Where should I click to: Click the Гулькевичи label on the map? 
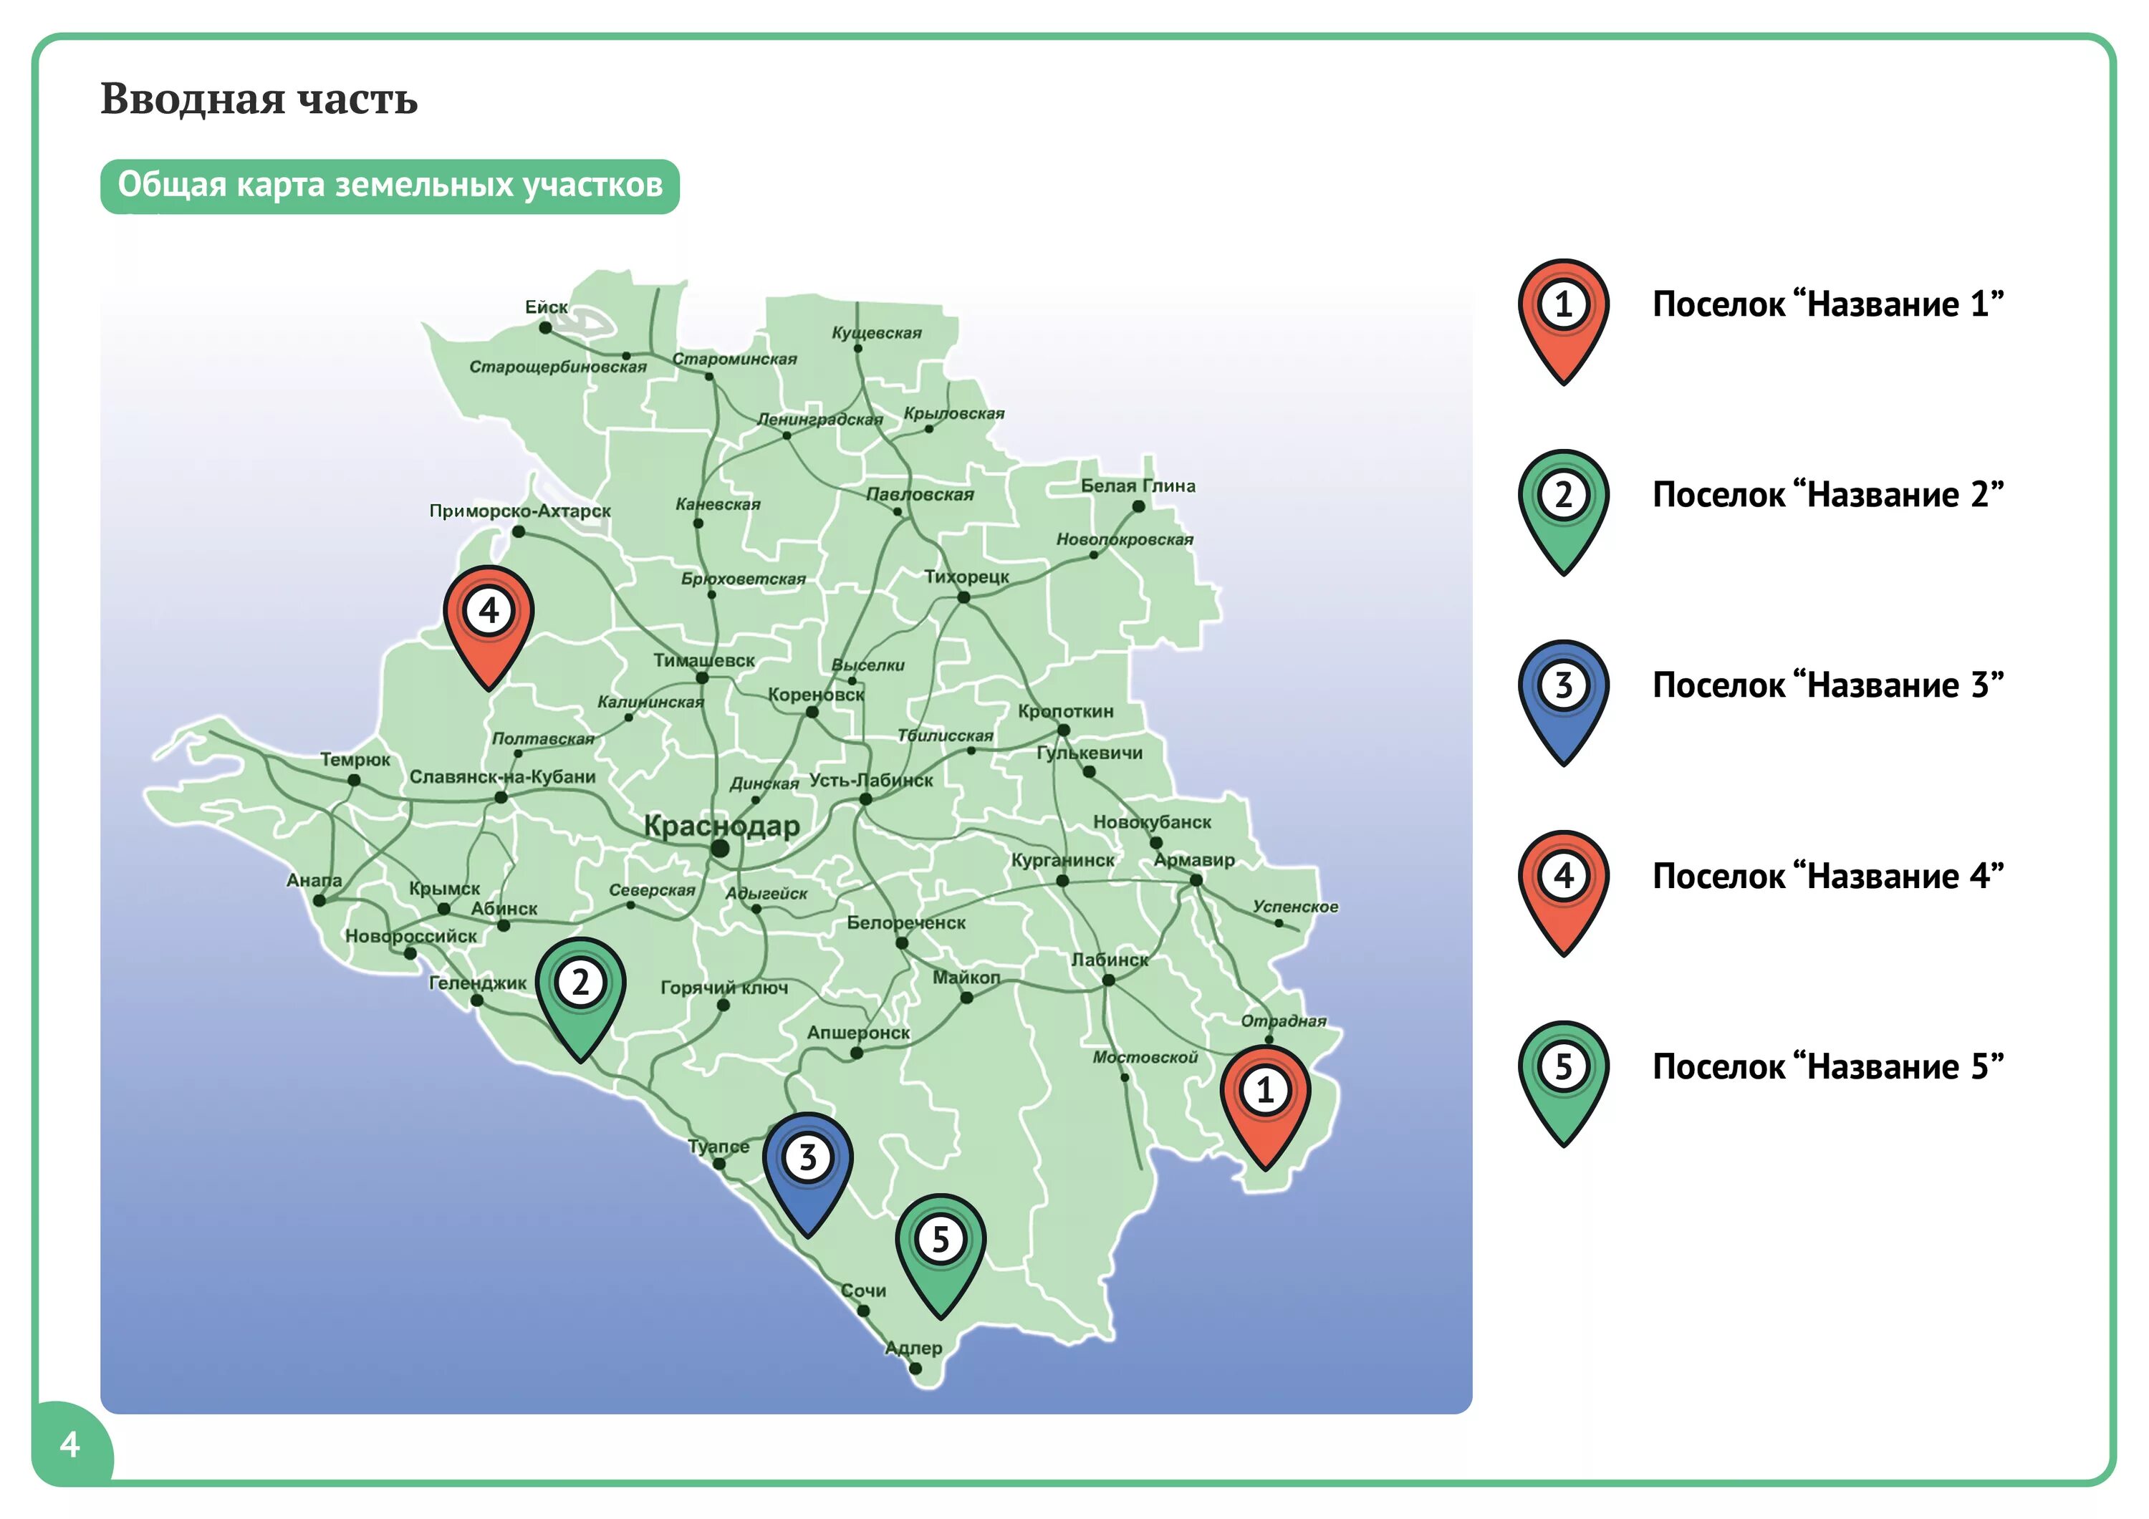coord(1090,753)
